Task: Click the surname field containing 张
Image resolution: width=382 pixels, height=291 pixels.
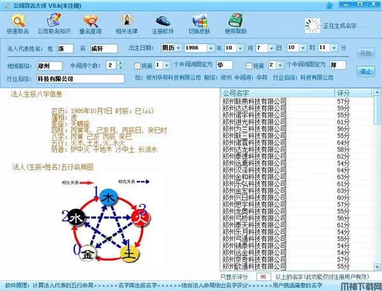Action: point(66,49)
